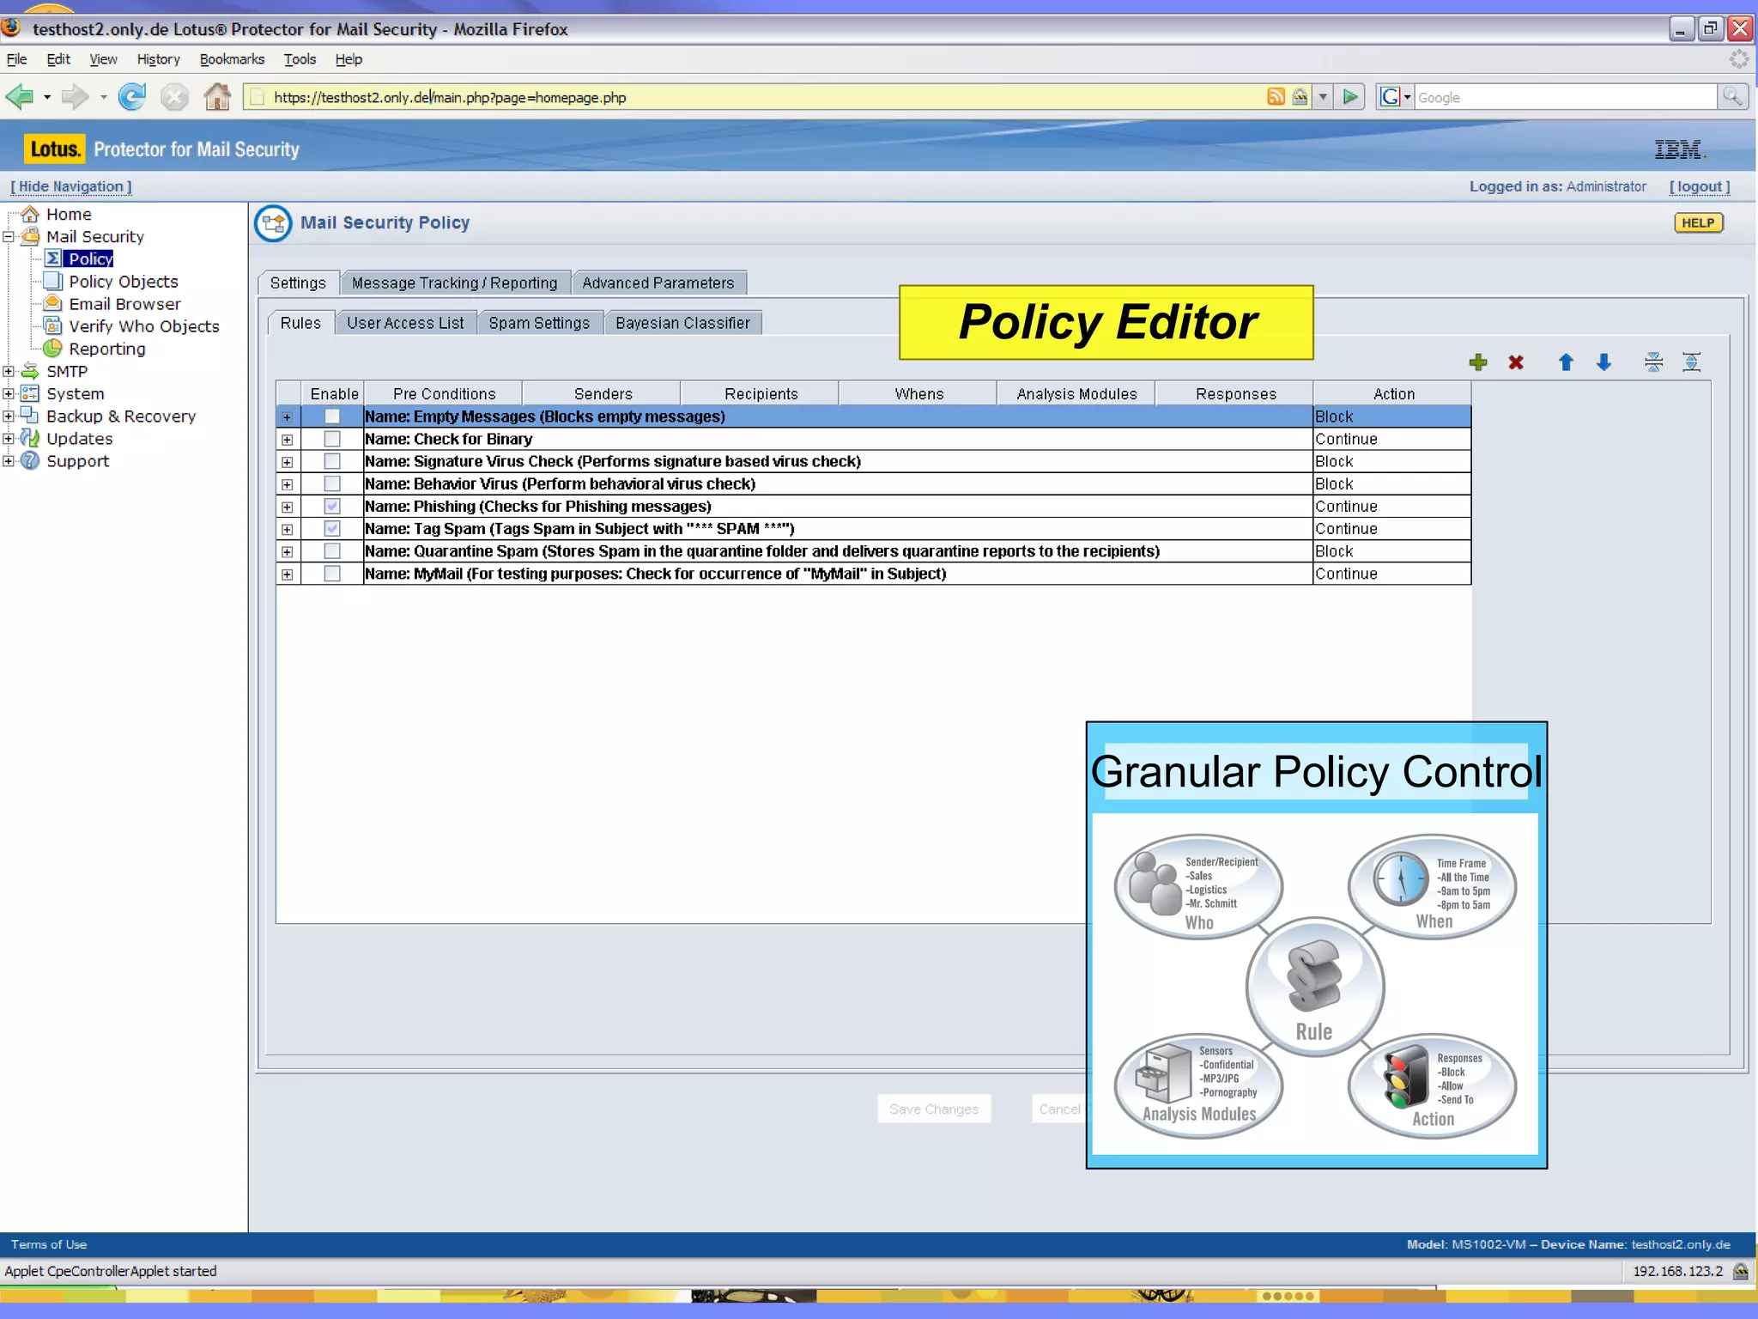Click the IBM logo
Screen dimensions: 1758x1319
point(1679,149)
